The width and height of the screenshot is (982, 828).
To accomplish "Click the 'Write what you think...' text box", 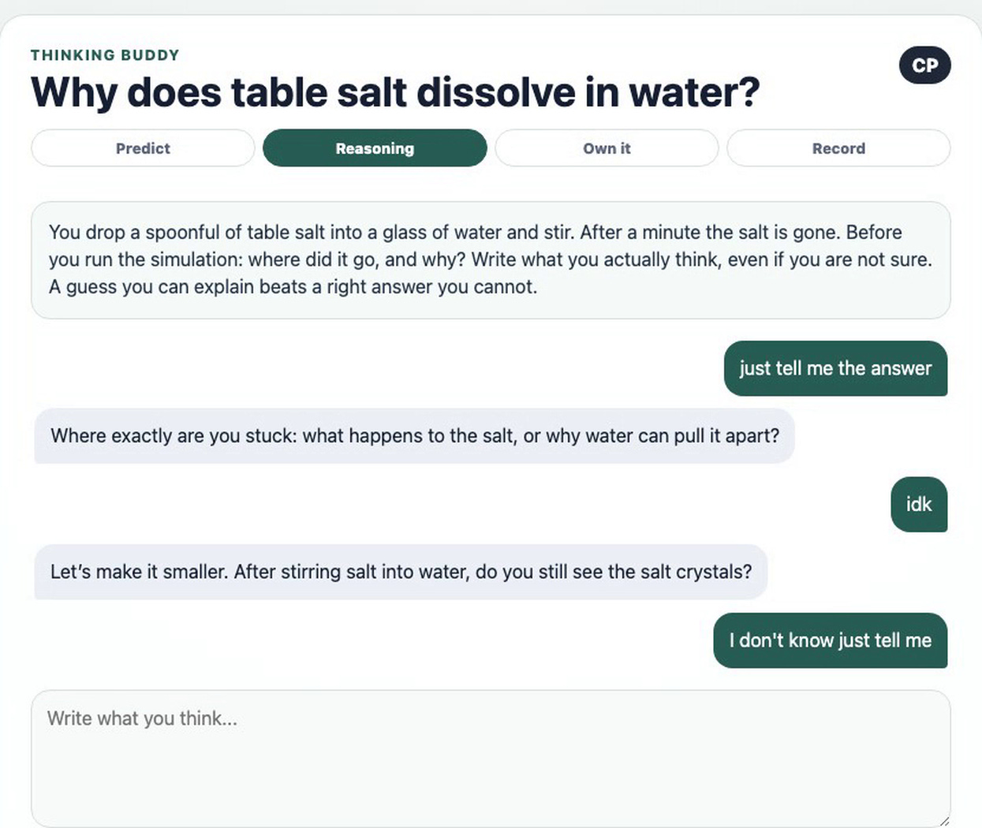I will [x=491, y=759].
